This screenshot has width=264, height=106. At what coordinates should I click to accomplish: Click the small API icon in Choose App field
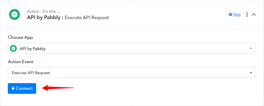coord(14,48)
